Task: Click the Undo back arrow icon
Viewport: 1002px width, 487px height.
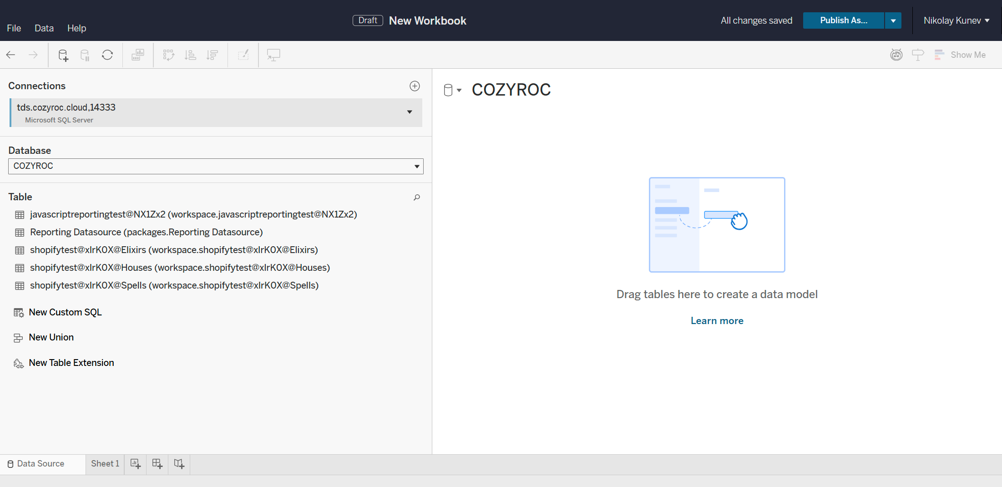Action: [11, 55]
